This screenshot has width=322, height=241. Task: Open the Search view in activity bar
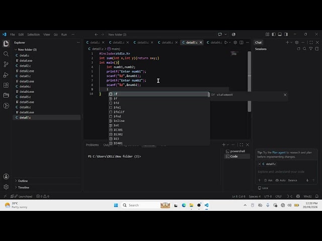tap(6, 54)
